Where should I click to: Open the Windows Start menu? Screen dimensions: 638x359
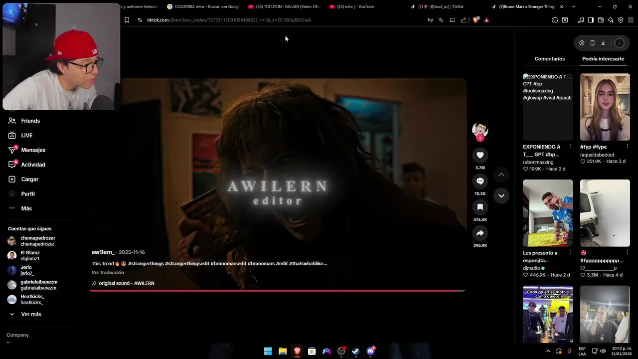tap(268, 351)
